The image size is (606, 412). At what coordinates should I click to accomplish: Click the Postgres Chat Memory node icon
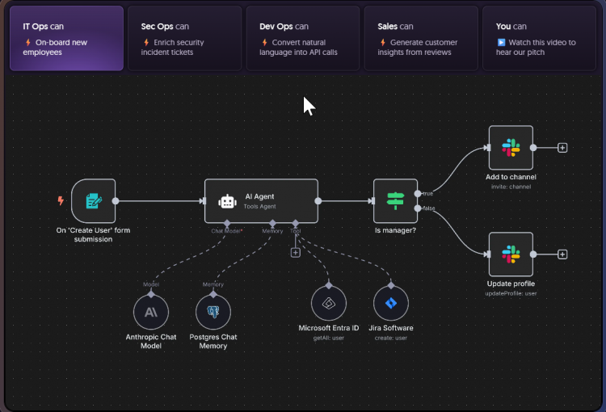pyautogui.click(x=213, y=311)
